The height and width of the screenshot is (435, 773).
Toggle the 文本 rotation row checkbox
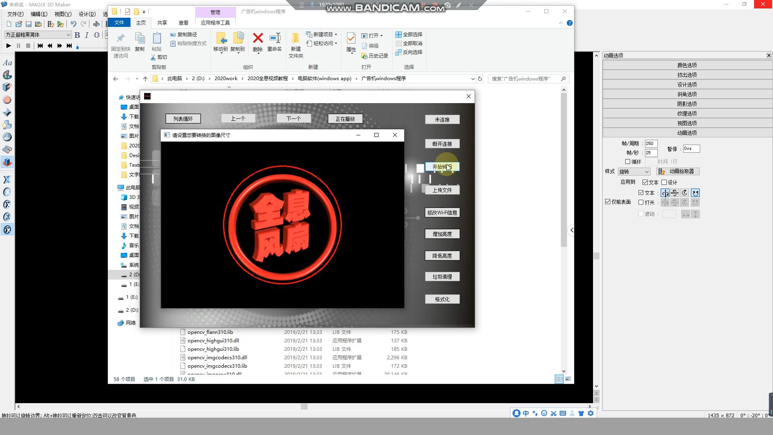coord(641,193)
